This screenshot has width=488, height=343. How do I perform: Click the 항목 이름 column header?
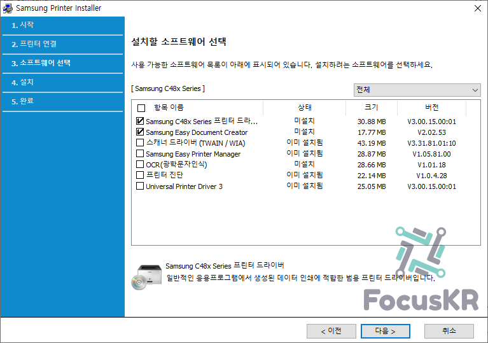(169, 108)
